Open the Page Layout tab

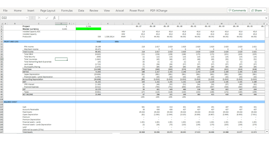point(48,11)
